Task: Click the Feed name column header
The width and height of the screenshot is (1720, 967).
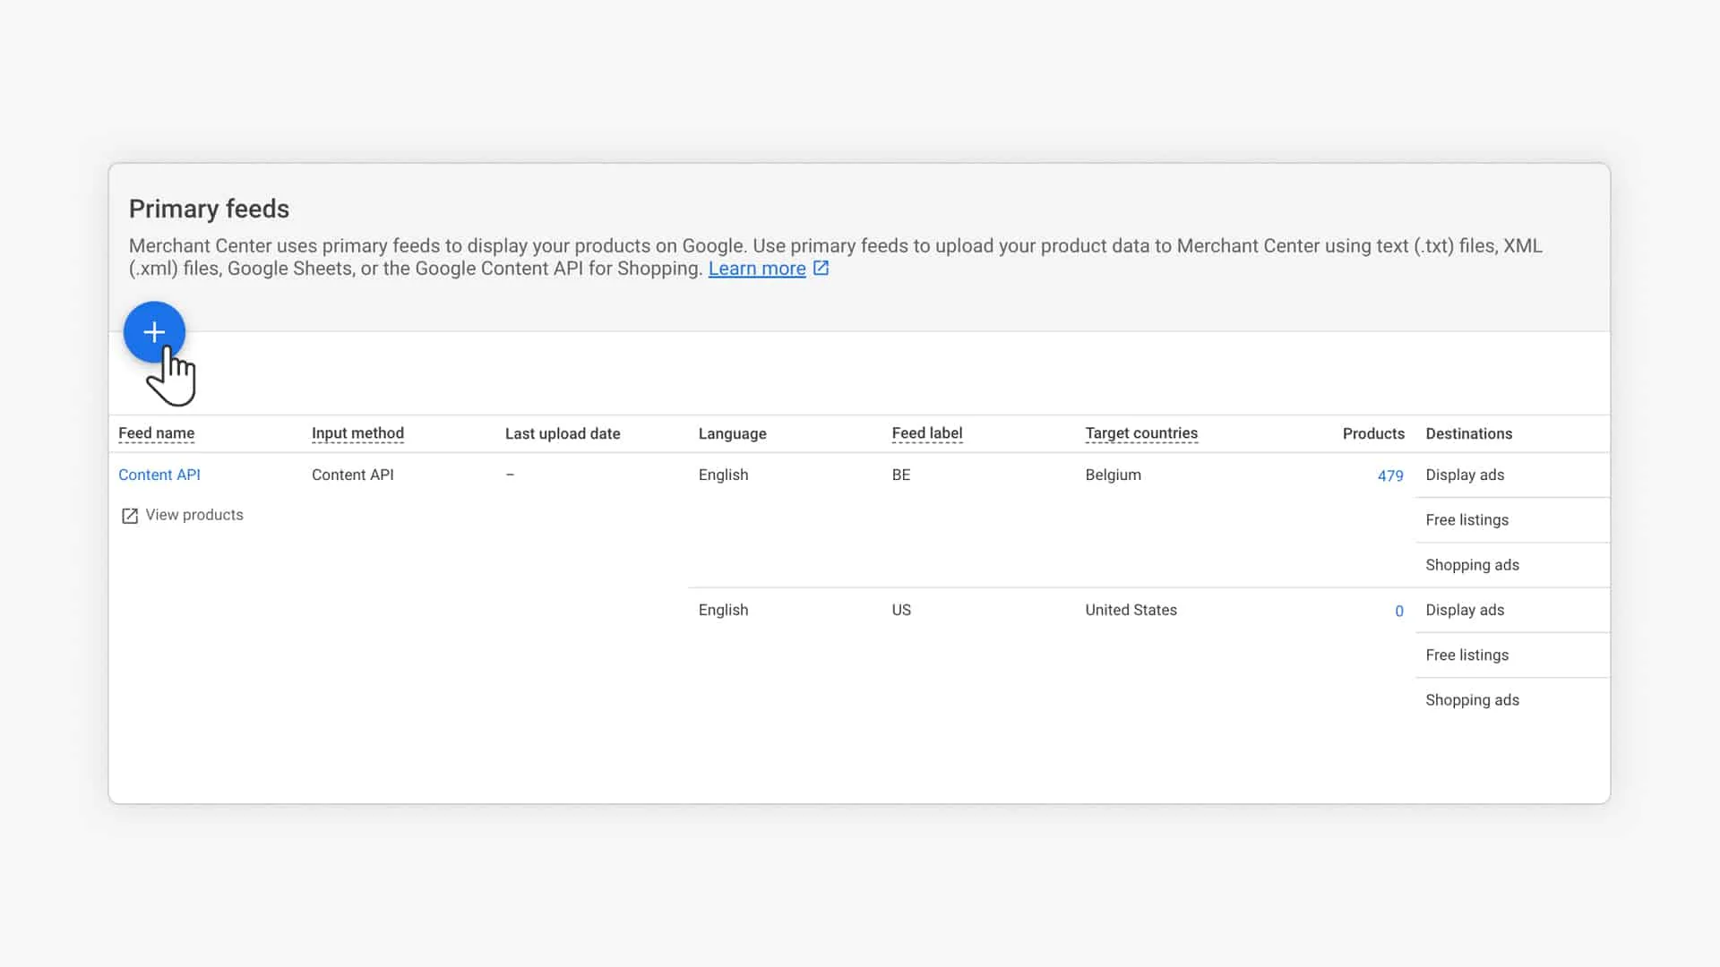Action: coord(156,433)
